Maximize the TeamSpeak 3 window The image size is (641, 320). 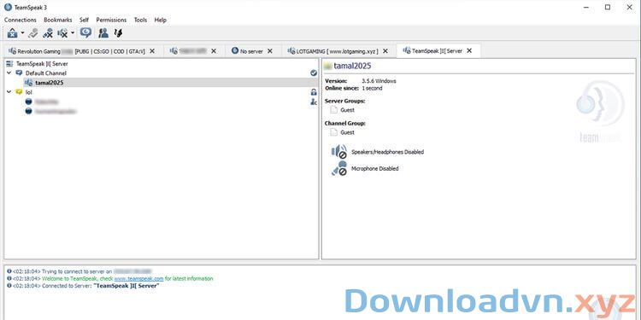pos(608,7)
